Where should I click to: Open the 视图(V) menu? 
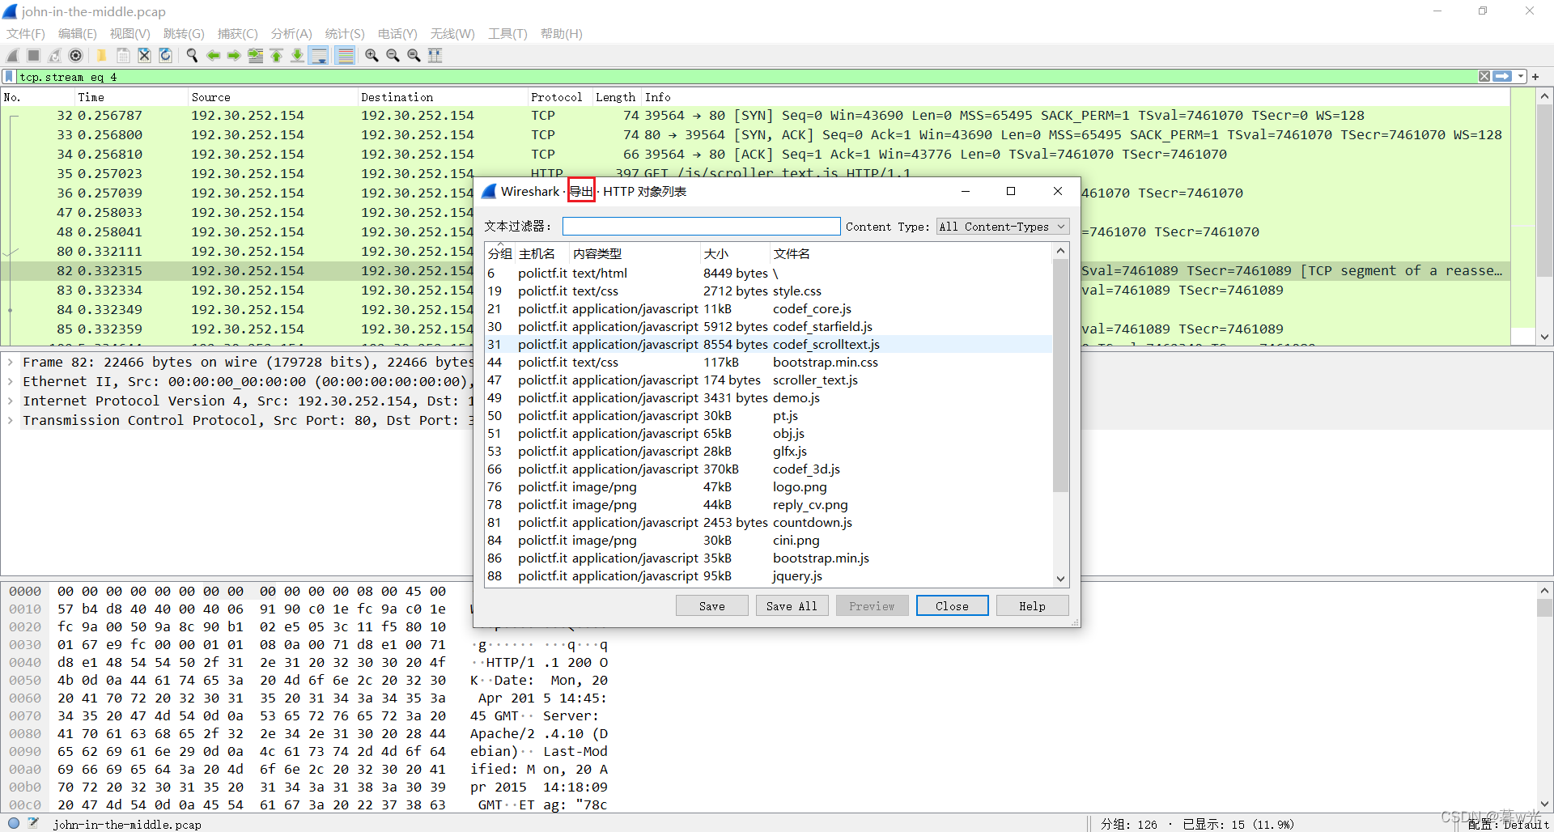130,33
